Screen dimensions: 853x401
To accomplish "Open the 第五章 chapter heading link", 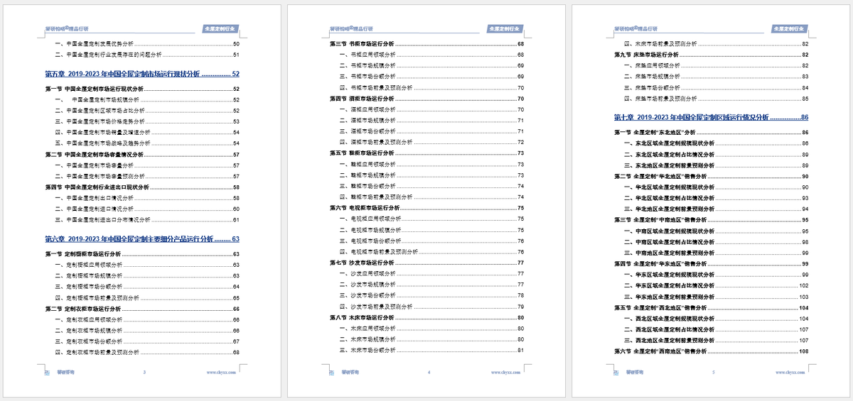I will [142, 74].
